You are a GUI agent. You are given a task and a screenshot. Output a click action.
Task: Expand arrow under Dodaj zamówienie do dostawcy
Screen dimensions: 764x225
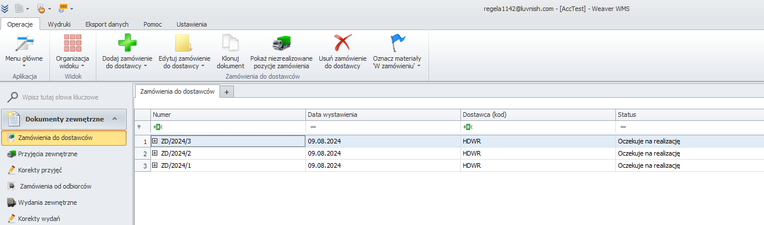tap(145, 67)
